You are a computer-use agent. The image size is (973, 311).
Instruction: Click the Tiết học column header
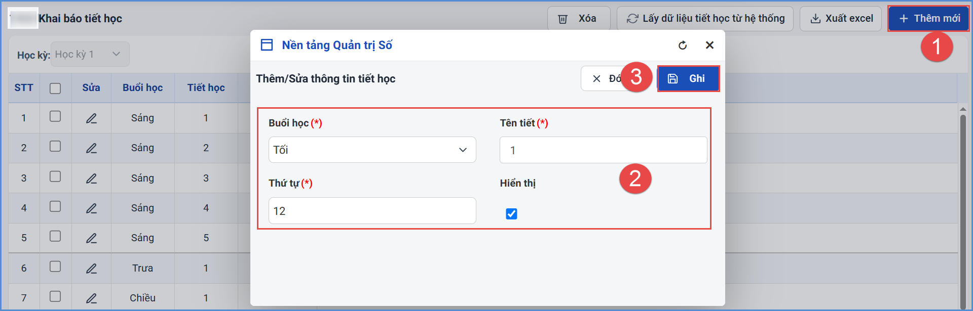pos(206,87)
